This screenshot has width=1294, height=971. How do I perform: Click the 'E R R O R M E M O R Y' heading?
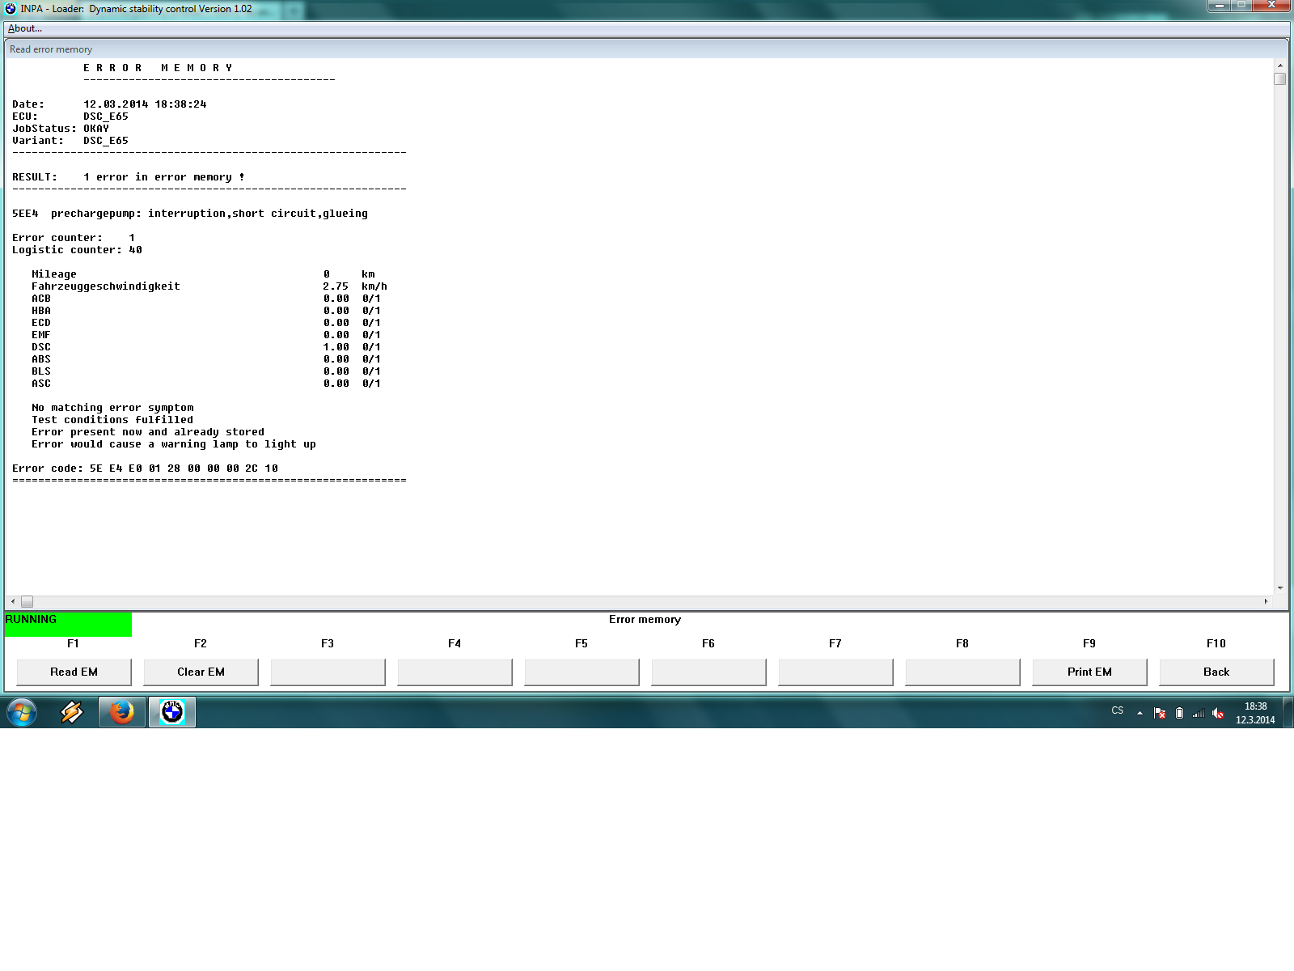tap(158, 68)
